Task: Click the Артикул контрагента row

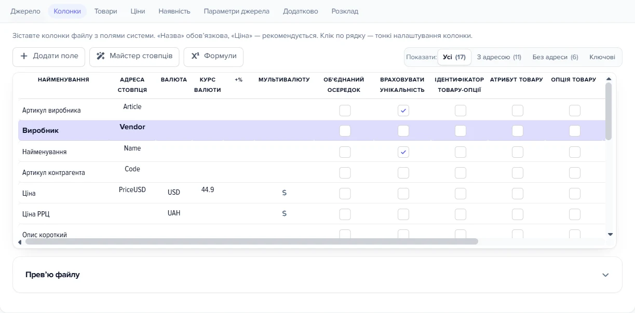Action: click(x=312, y=172)
